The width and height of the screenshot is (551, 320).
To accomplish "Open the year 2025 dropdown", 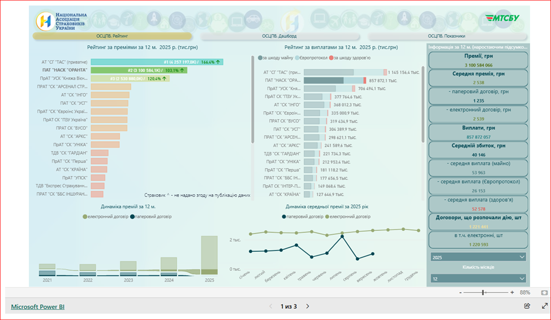I will click(478, 257).
